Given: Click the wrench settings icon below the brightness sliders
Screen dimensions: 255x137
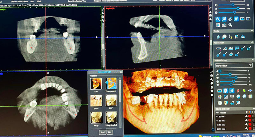Looking at the screenshot, I should coord(230,25).
